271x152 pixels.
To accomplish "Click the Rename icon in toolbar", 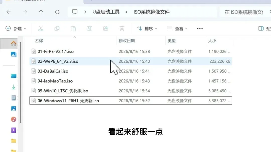I will click(x=89, y=28).
